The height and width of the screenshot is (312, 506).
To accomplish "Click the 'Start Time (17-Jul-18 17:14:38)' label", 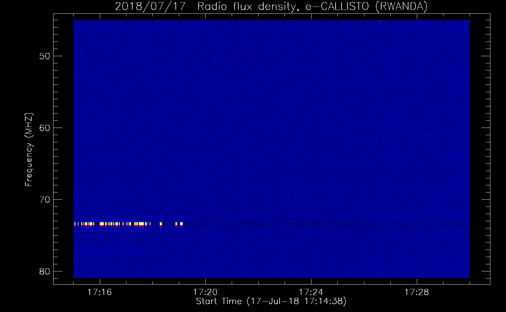I will tap(271, 301).
